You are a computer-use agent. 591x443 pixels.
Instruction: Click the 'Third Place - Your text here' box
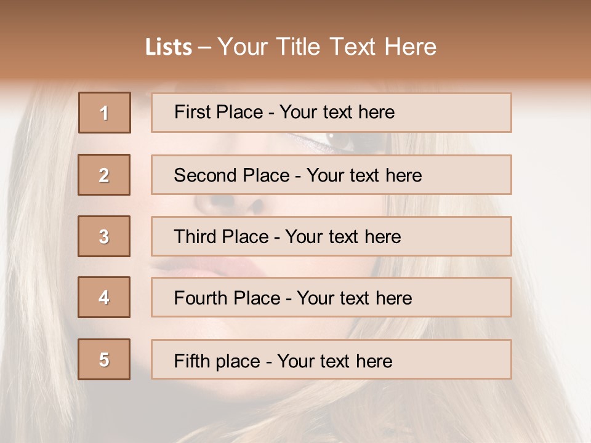click(331, 236)
